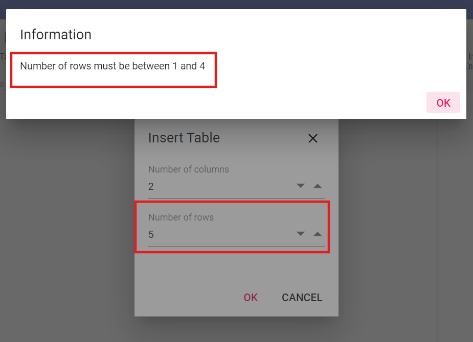Viewport: 473px width, 342px height.
Task: Click the "Number of columns" label
Action: 189,169
